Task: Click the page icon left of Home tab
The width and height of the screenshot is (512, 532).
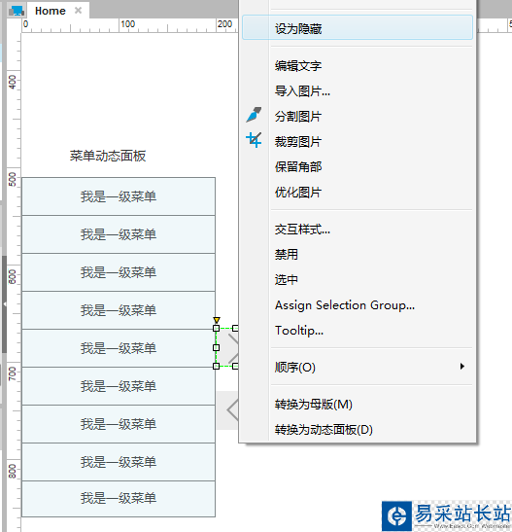Action: [x=17, y=11]
